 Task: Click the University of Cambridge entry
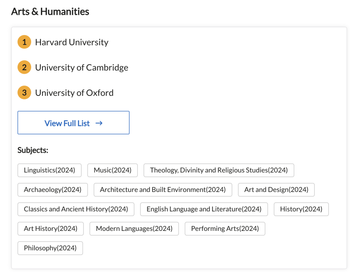[x=82, y=67]
